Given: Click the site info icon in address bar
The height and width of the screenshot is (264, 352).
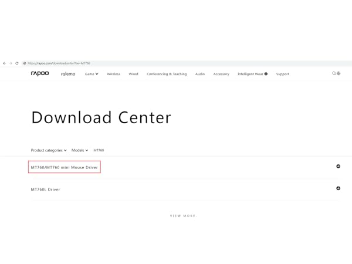Looking at the screenshot, I should (x=25, y=63).
